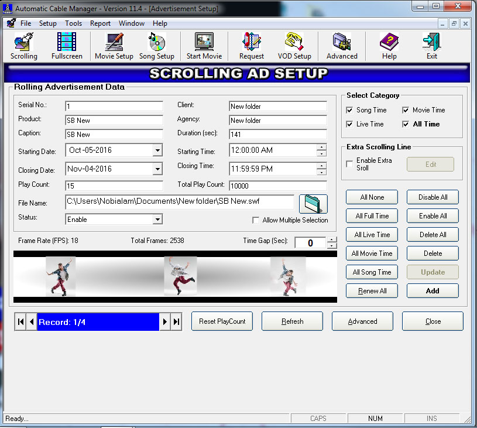Jump to last record with the navigation arrow

point(176,321)
